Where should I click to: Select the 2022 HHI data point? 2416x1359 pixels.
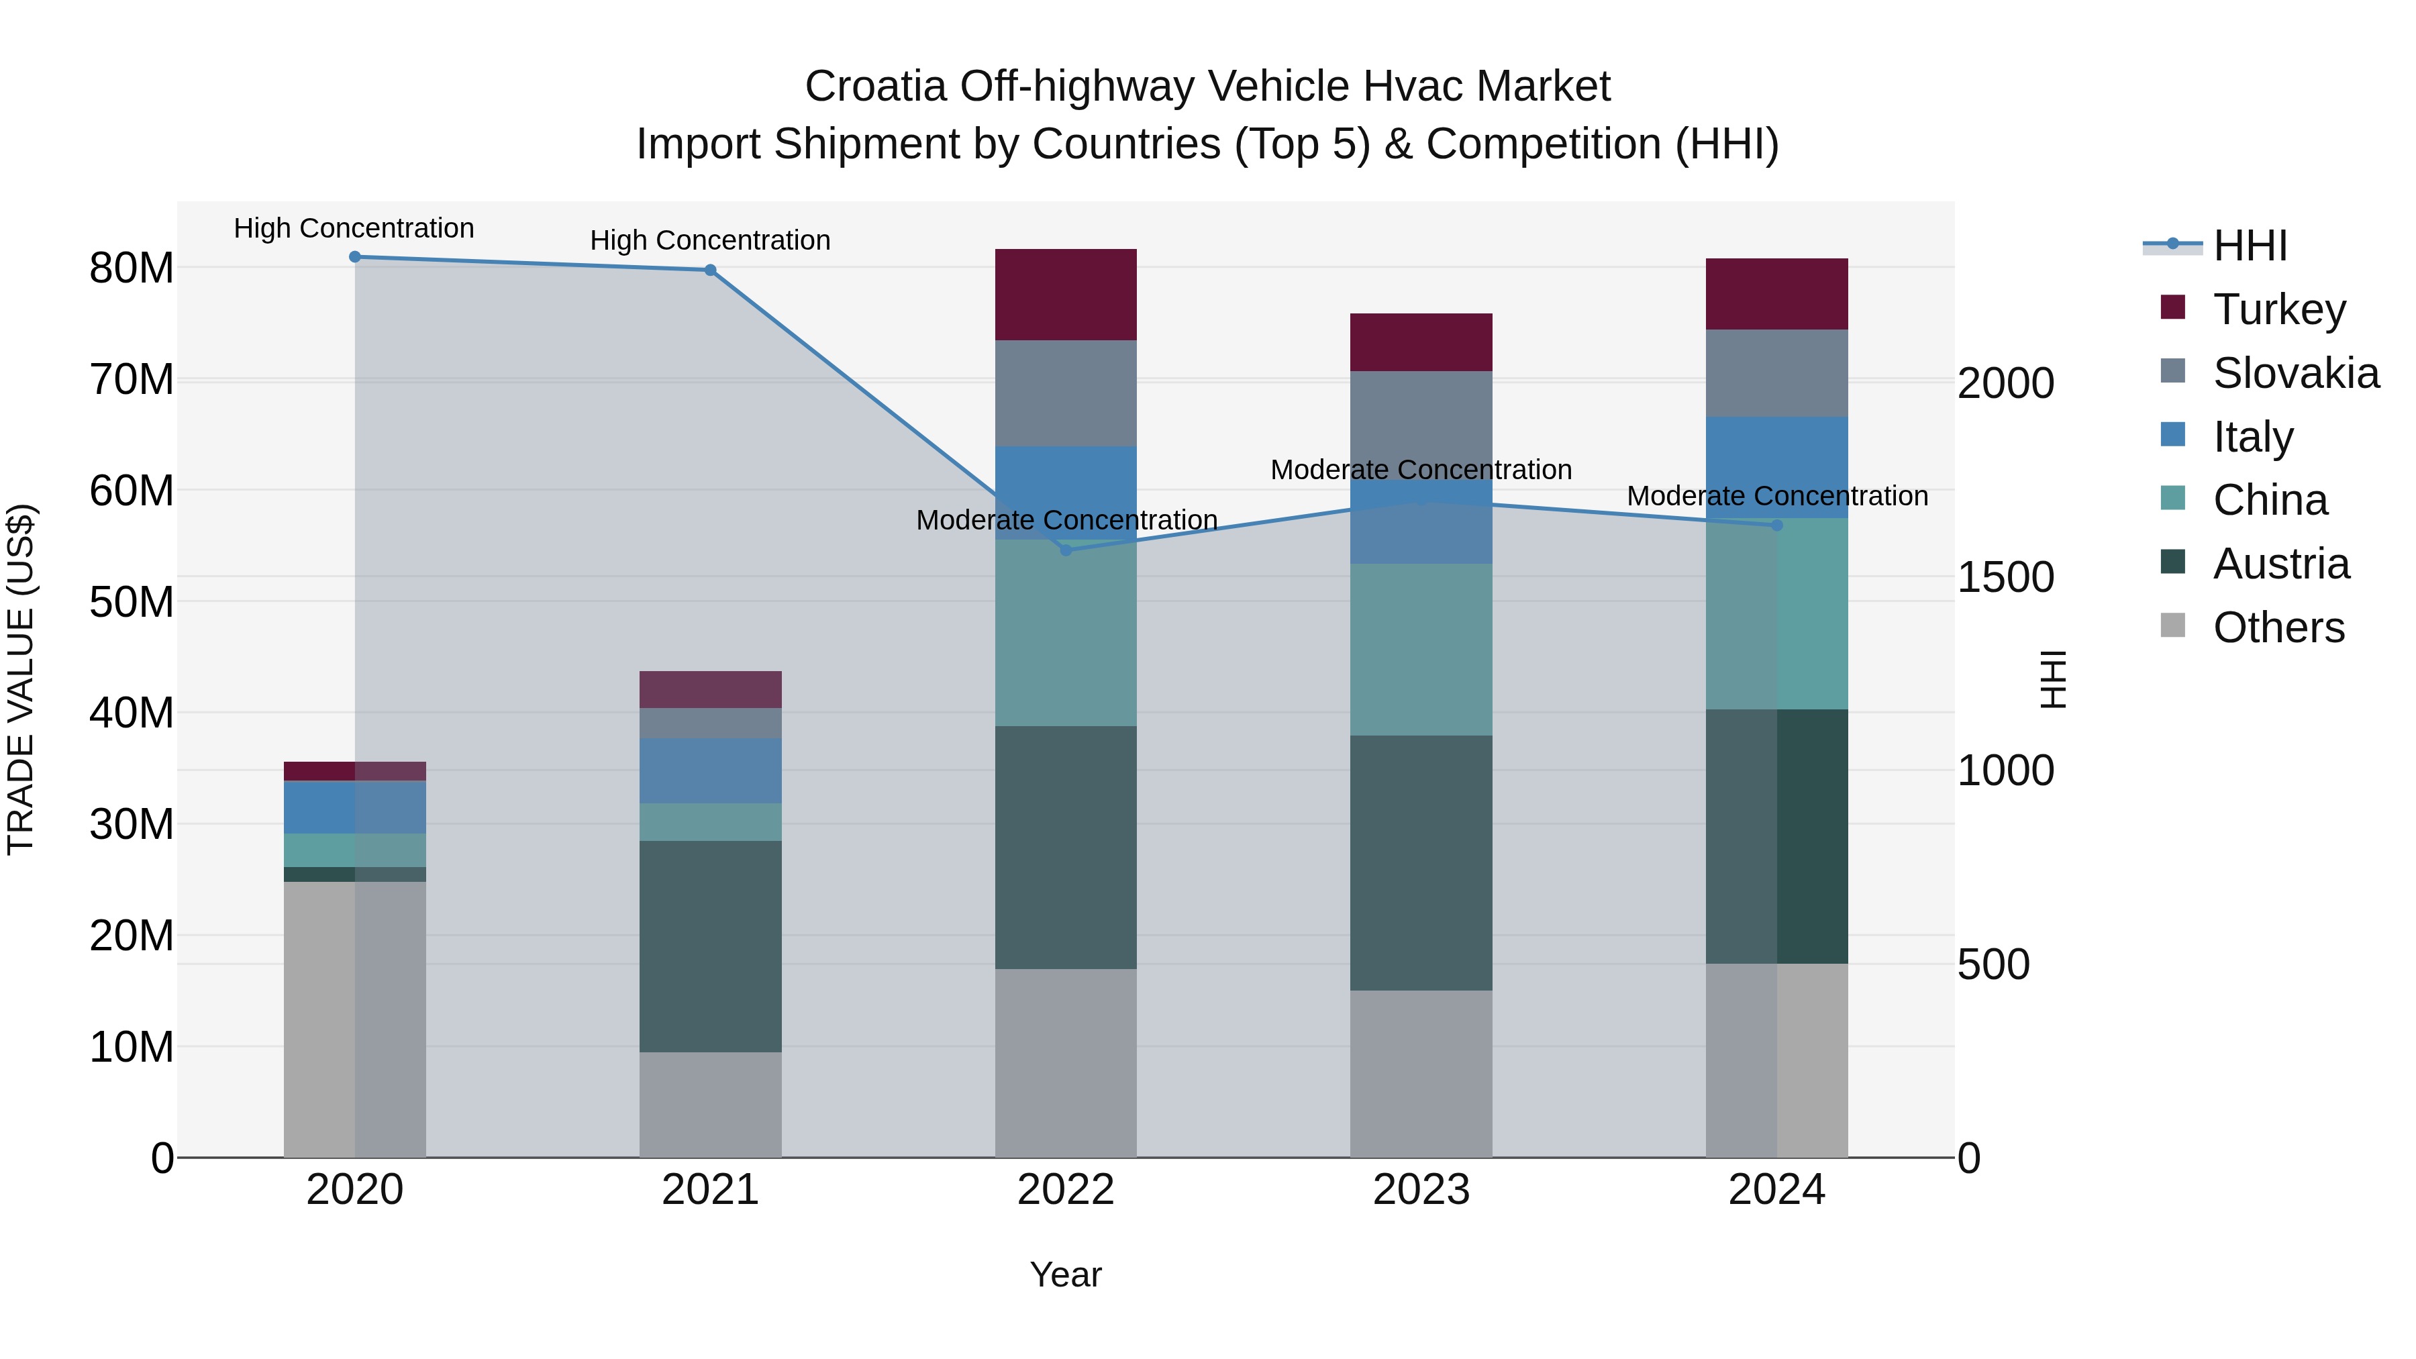click(1066, 550)
